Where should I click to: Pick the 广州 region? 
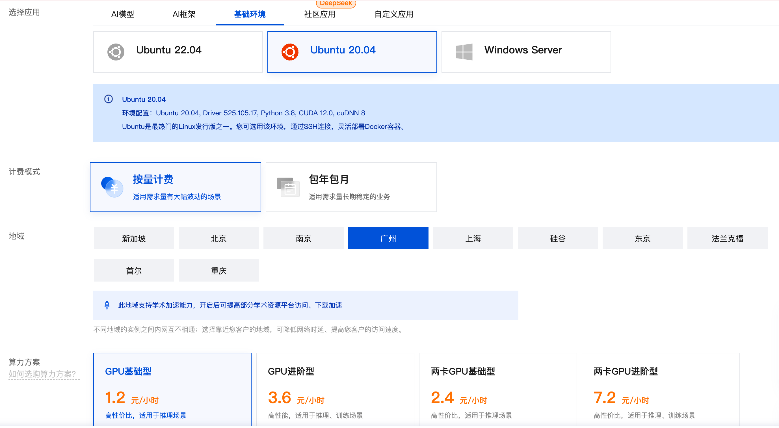pos(388,238)
